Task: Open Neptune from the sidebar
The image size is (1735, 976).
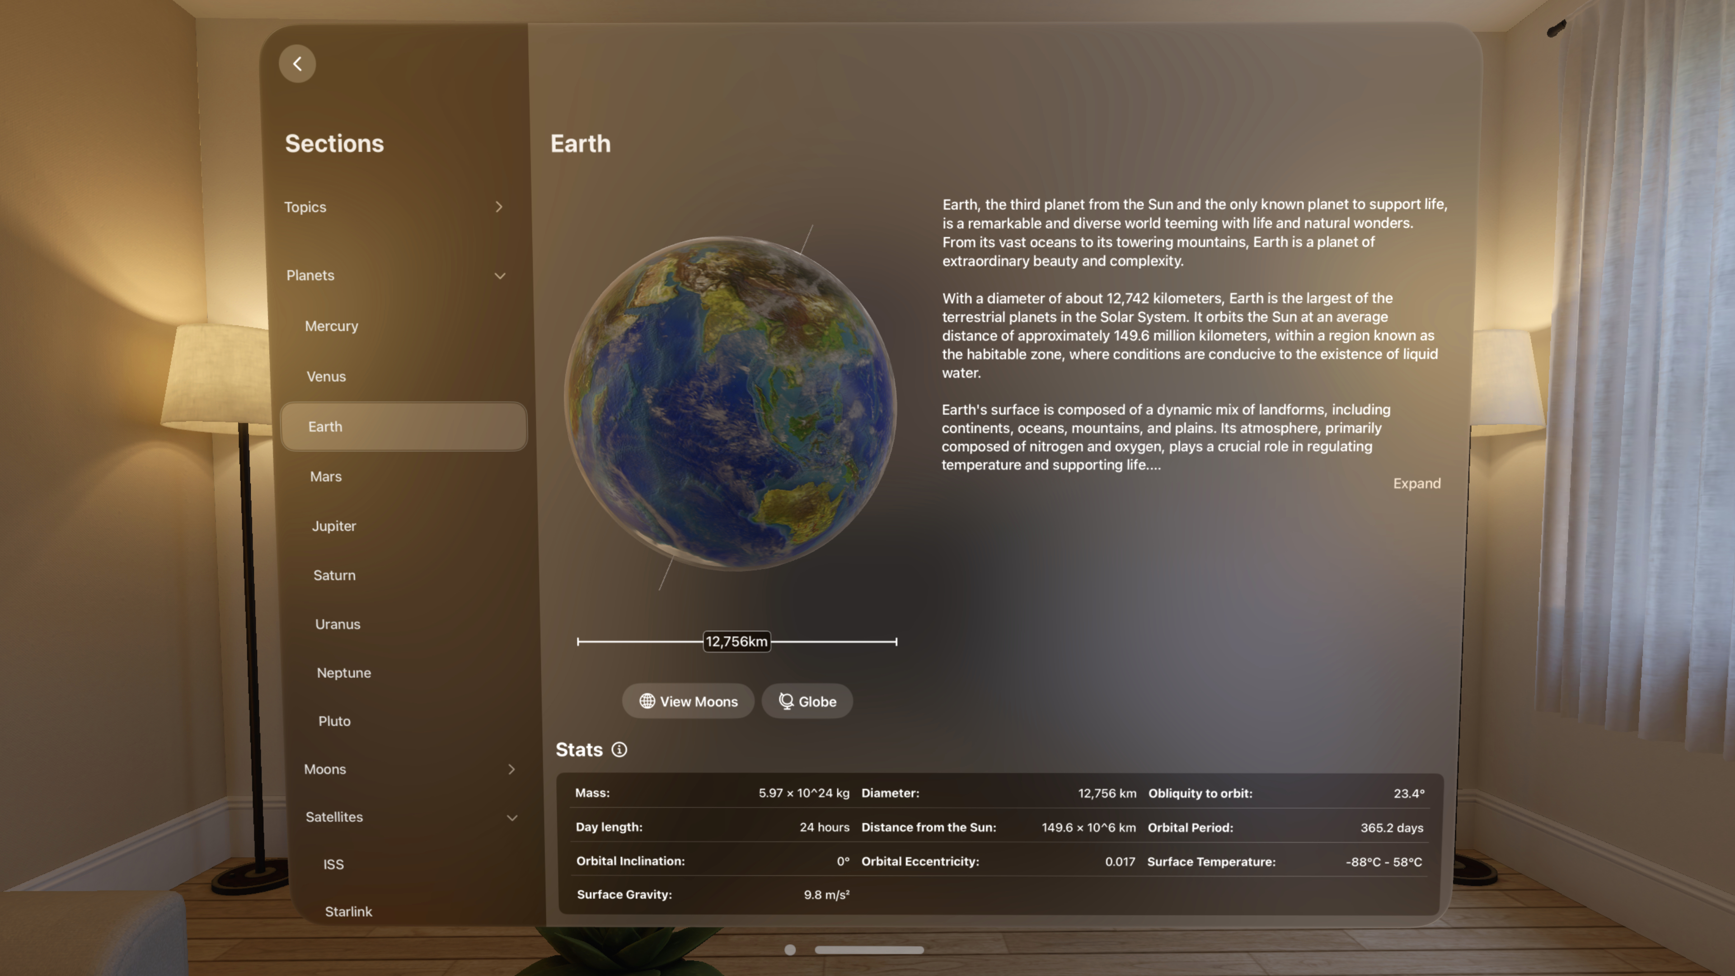Action: [343, 673]
